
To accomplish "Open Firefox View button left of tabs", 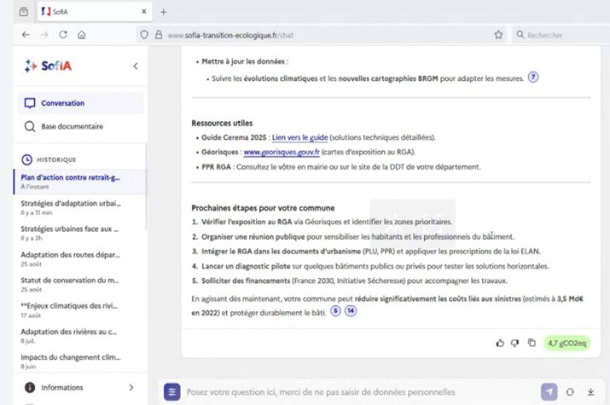I will click(24, 12).
